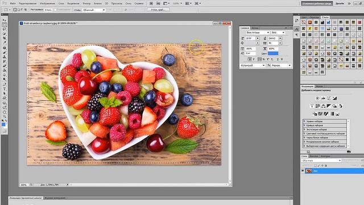Screen dimensions: 364x205
Task: Select the Brush tool
Action: pyautogui.click(x=5, y=52)
